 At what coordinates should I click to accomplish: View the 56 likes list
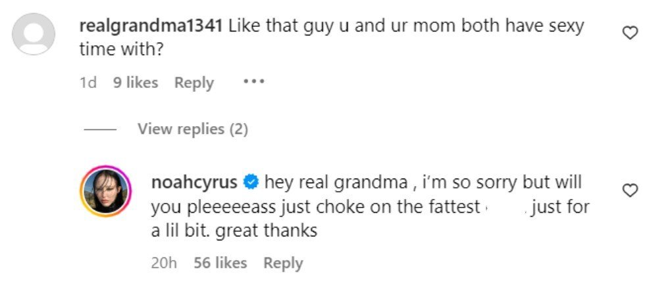point(220,263)
